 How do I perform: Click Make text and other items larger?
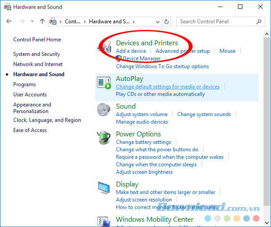166,192
